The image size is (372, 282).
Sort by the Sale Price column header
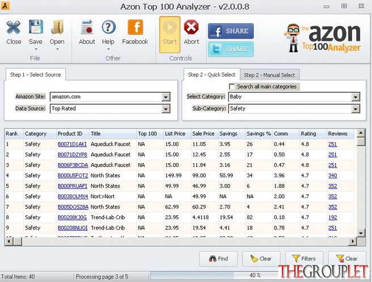[205, 134]
